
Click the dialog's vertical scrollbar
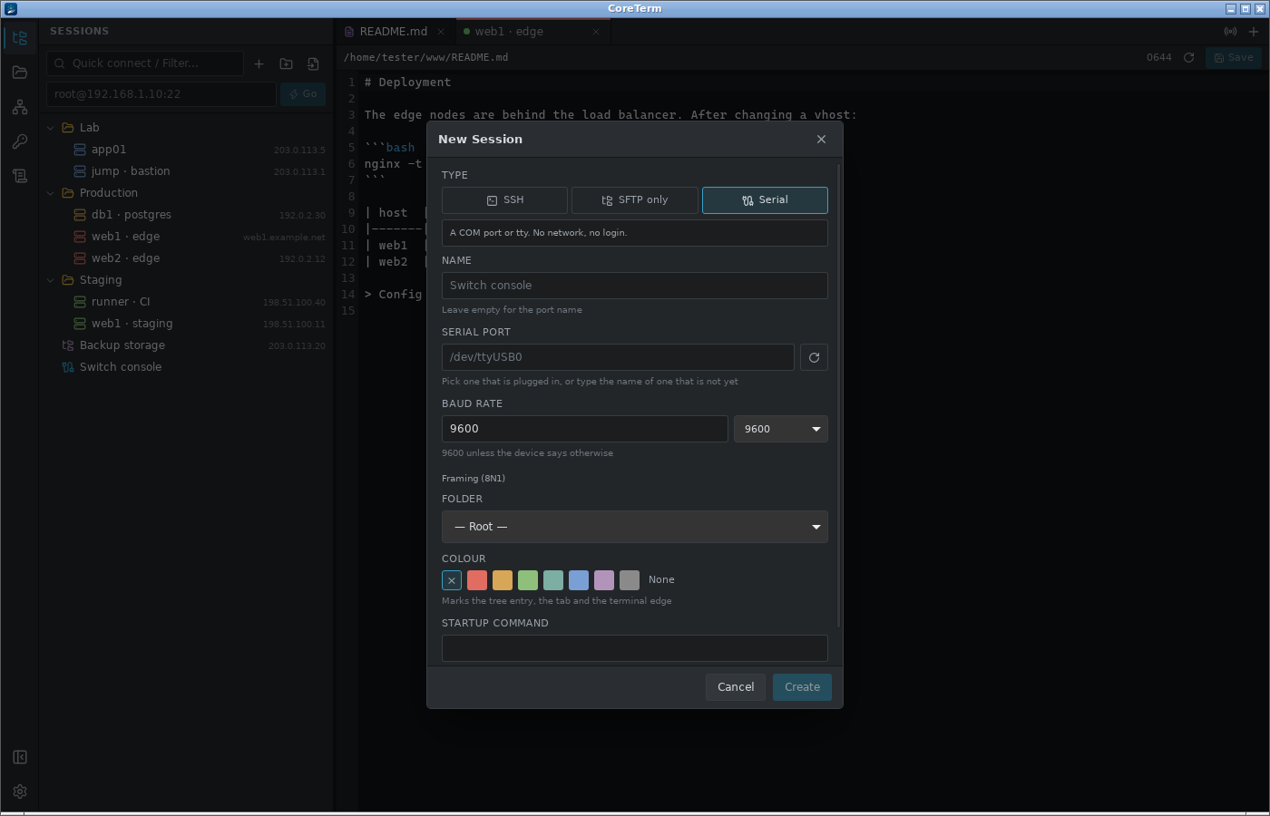(x=839, y=395)
